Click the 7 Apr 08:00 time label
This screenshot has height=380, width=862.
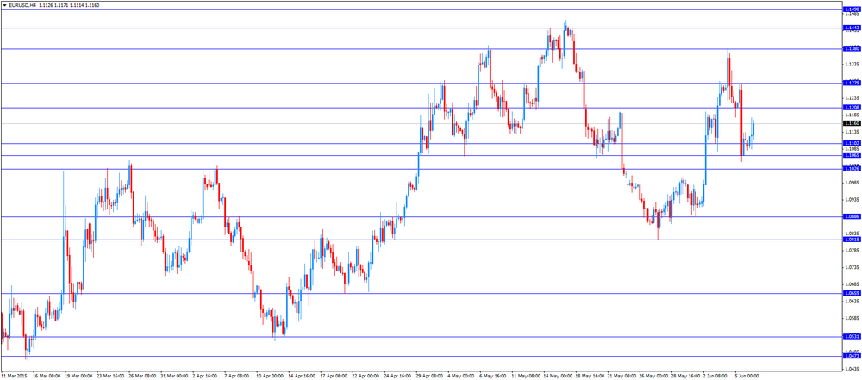237,377
